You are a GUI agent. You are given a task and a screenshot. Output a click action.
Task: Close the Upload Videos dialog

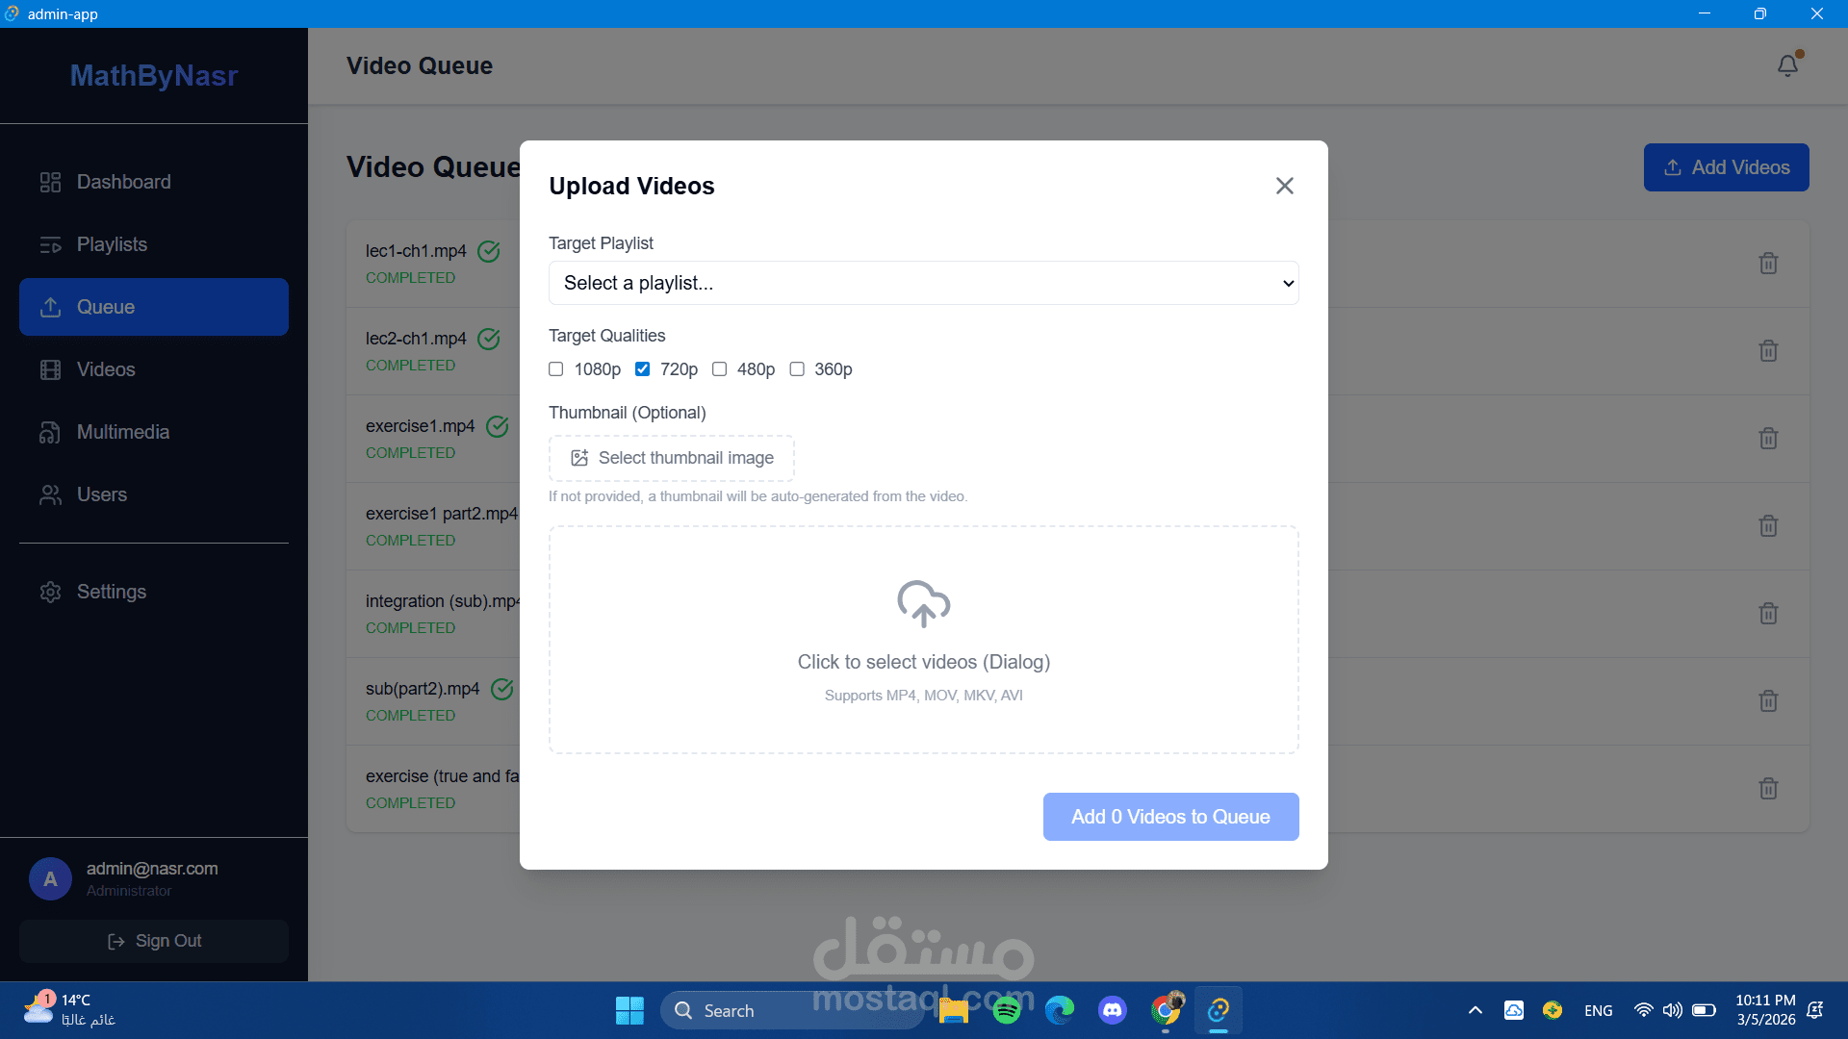pyautogui.click(x=1284, y=186)
